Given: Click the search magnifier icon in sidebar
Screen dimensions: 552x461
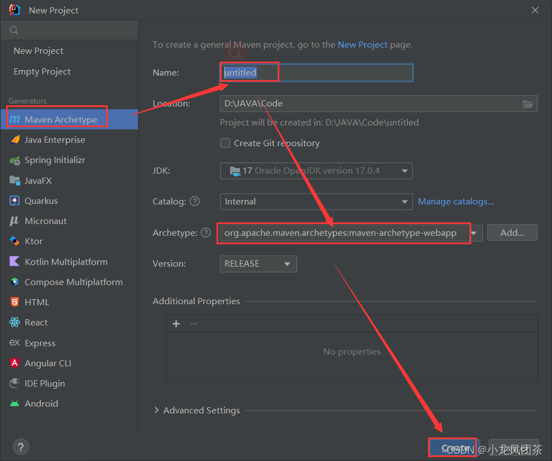Looking at the screenshot, I should pos(13,30).
